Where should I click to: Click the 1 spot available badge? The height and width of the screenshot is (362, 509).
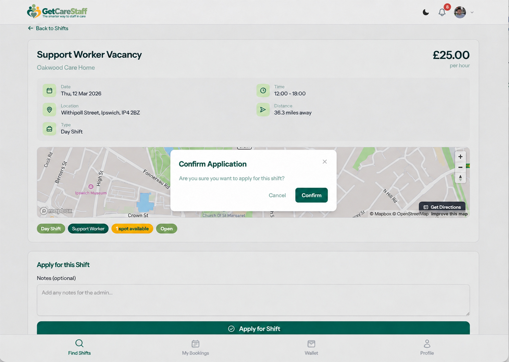pos(132,229)
